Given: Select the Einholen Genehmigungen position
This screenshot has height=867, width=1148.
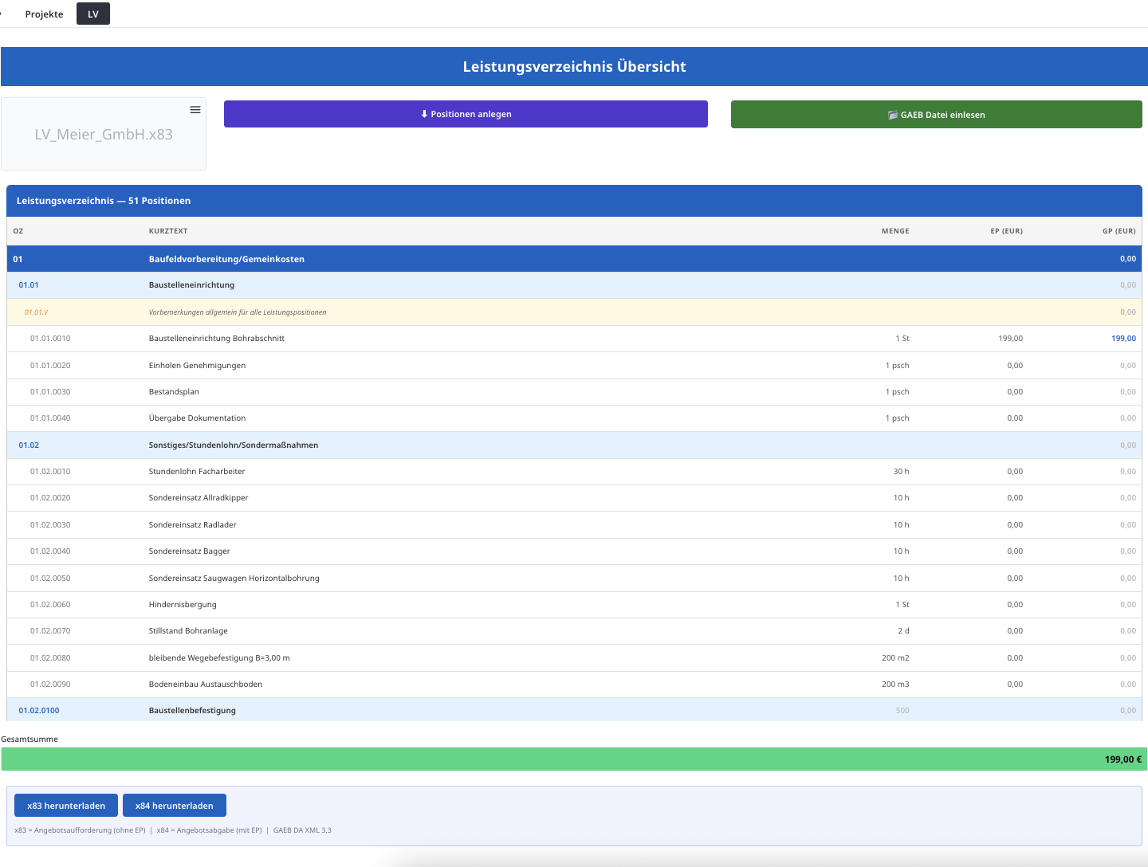Looking at the screenshot, I should click(x=197, y=366).
